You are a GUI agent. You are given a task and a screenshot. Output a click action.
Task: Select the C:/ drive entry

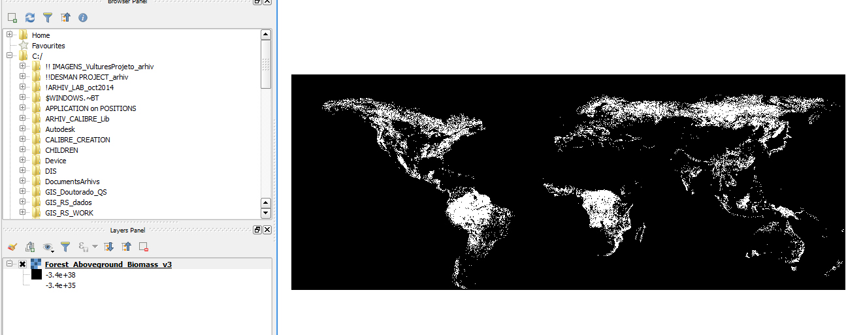(37, 56)
